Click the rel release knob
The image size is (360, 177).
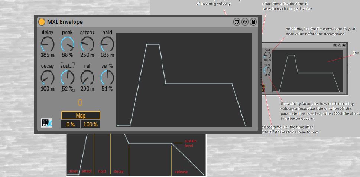87,78
